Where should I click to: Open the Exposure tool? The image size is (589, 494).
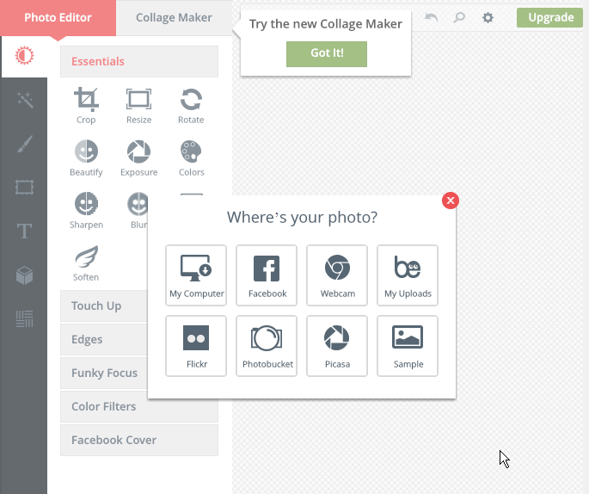[x=138, y=157]
